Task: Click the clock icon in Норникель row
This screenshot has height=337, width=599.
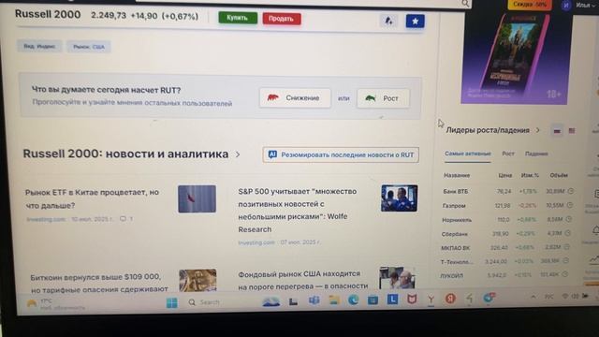Action: tap(569, 219)
